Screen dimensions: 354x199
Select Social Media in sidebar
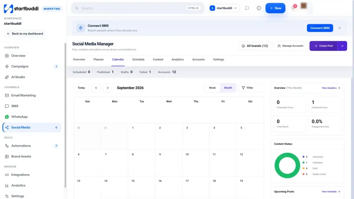31,127
